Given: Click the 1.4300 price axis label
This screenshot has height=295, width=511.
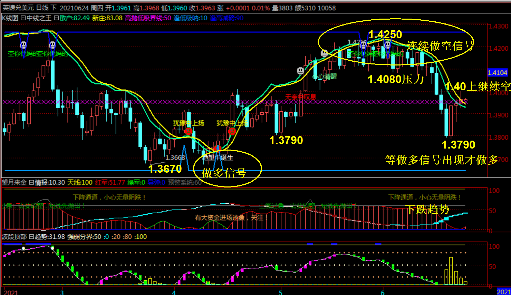Looking at the screenshot, I should [x=499, y=26].
